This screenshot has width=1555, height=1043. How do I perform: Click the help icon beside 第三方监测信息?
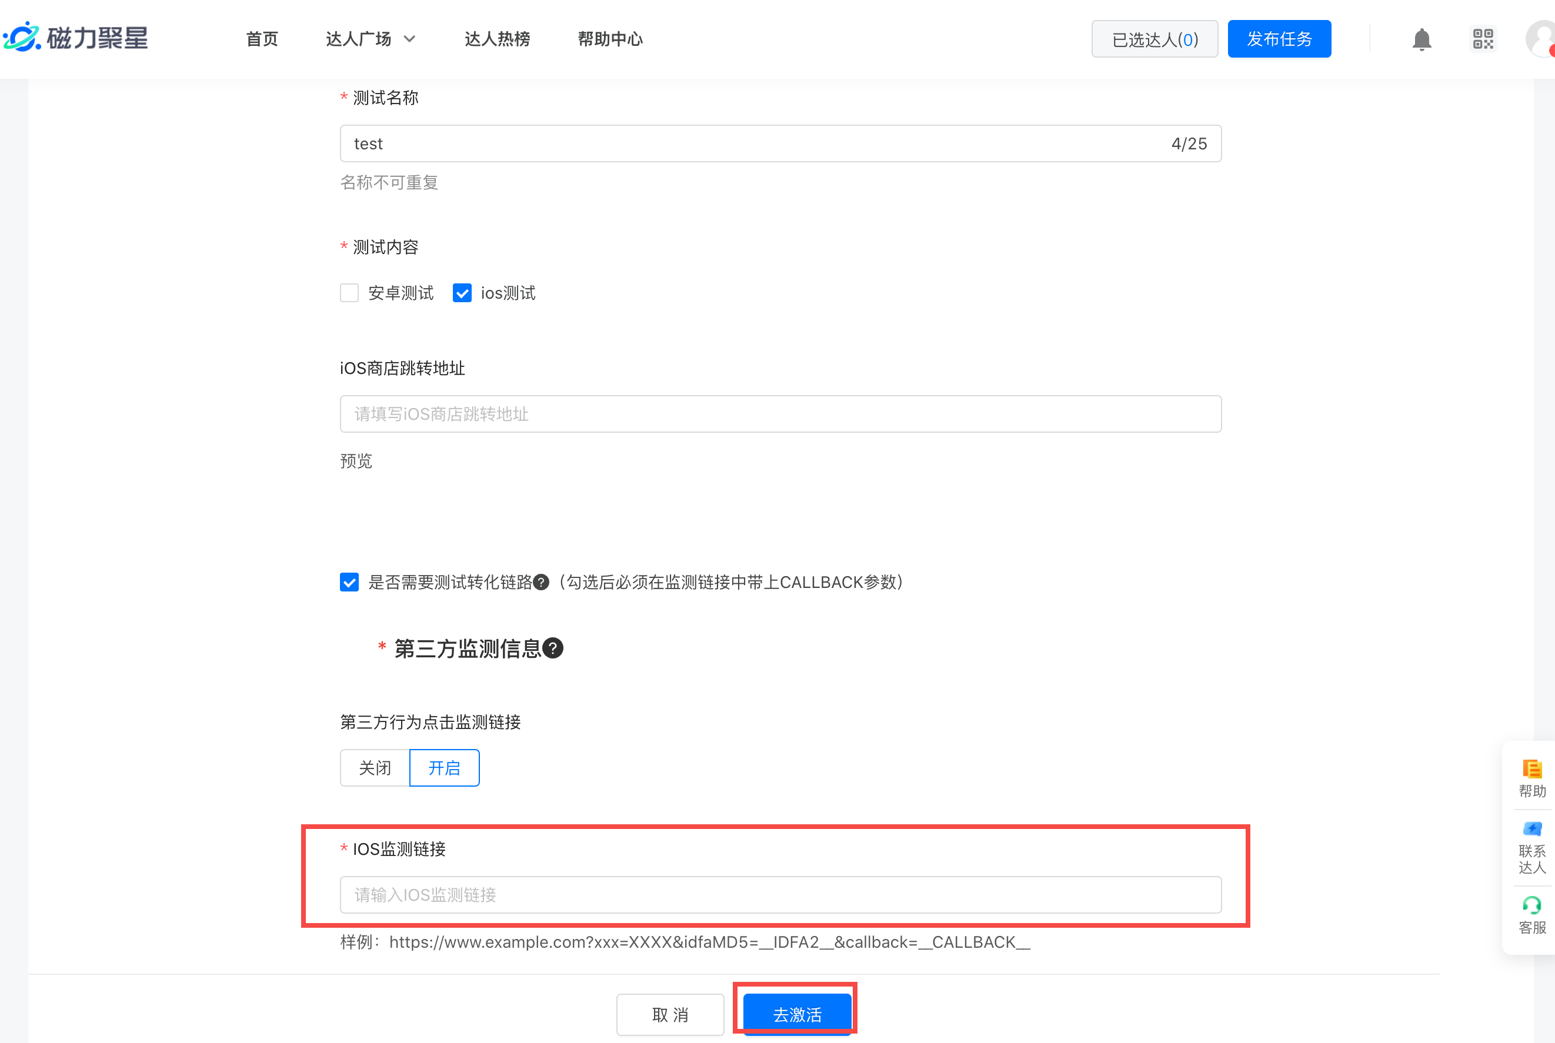(553, 648)
